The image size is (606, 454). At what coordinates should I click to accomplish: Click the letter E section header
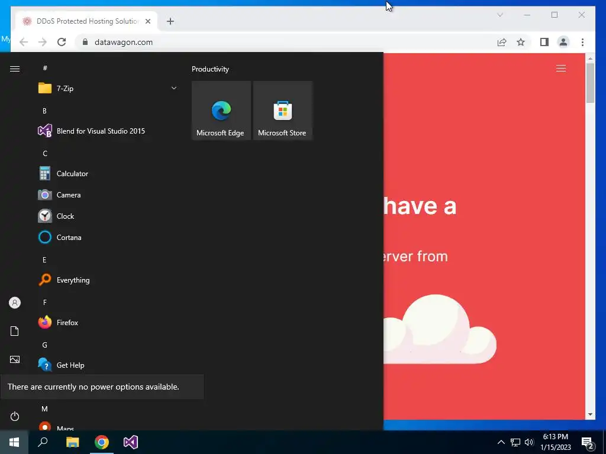tap(44, 260)
